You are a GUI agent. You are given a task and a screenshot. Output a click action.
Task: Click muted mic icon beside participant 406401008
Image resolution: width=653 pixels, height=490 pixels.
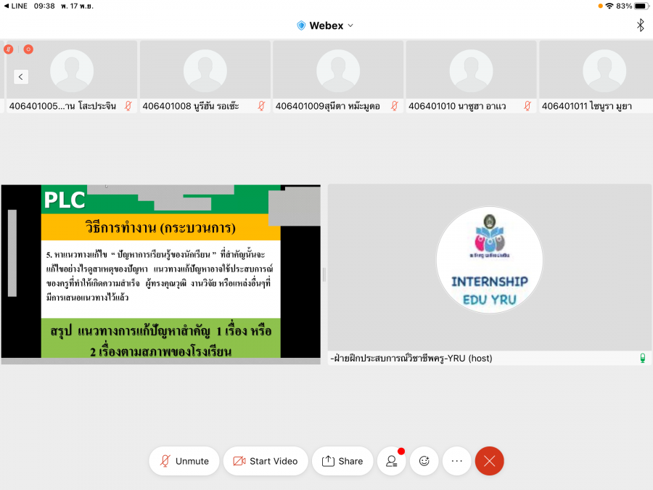[261, 106]
